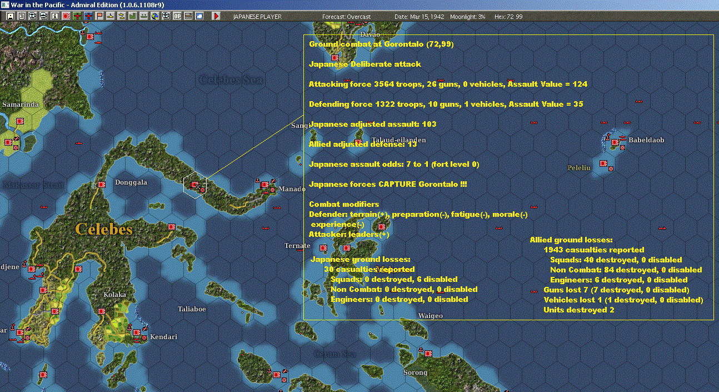Screen dimensions: 719x392
Task: Click 'Units destroyed 2' line
Action: coord(579,310)
